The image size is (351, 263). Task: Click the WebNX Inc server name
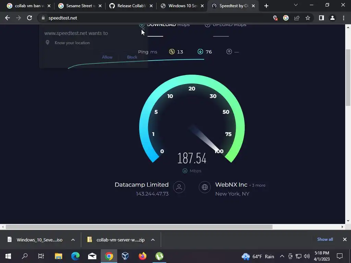click(231, 185)
